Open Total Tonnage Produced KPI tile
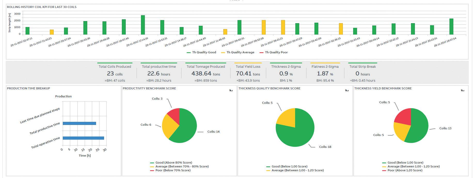 point(206,73)
